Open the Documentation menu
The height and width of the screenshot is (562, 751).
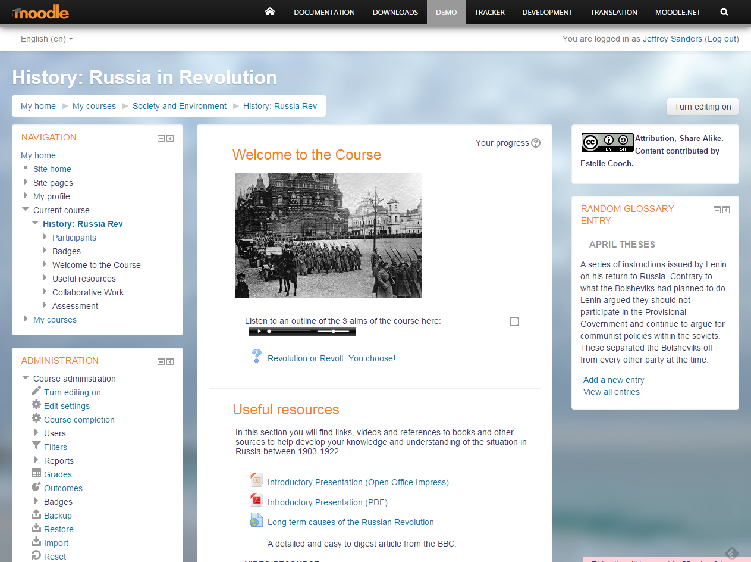(x=324, y=12)
